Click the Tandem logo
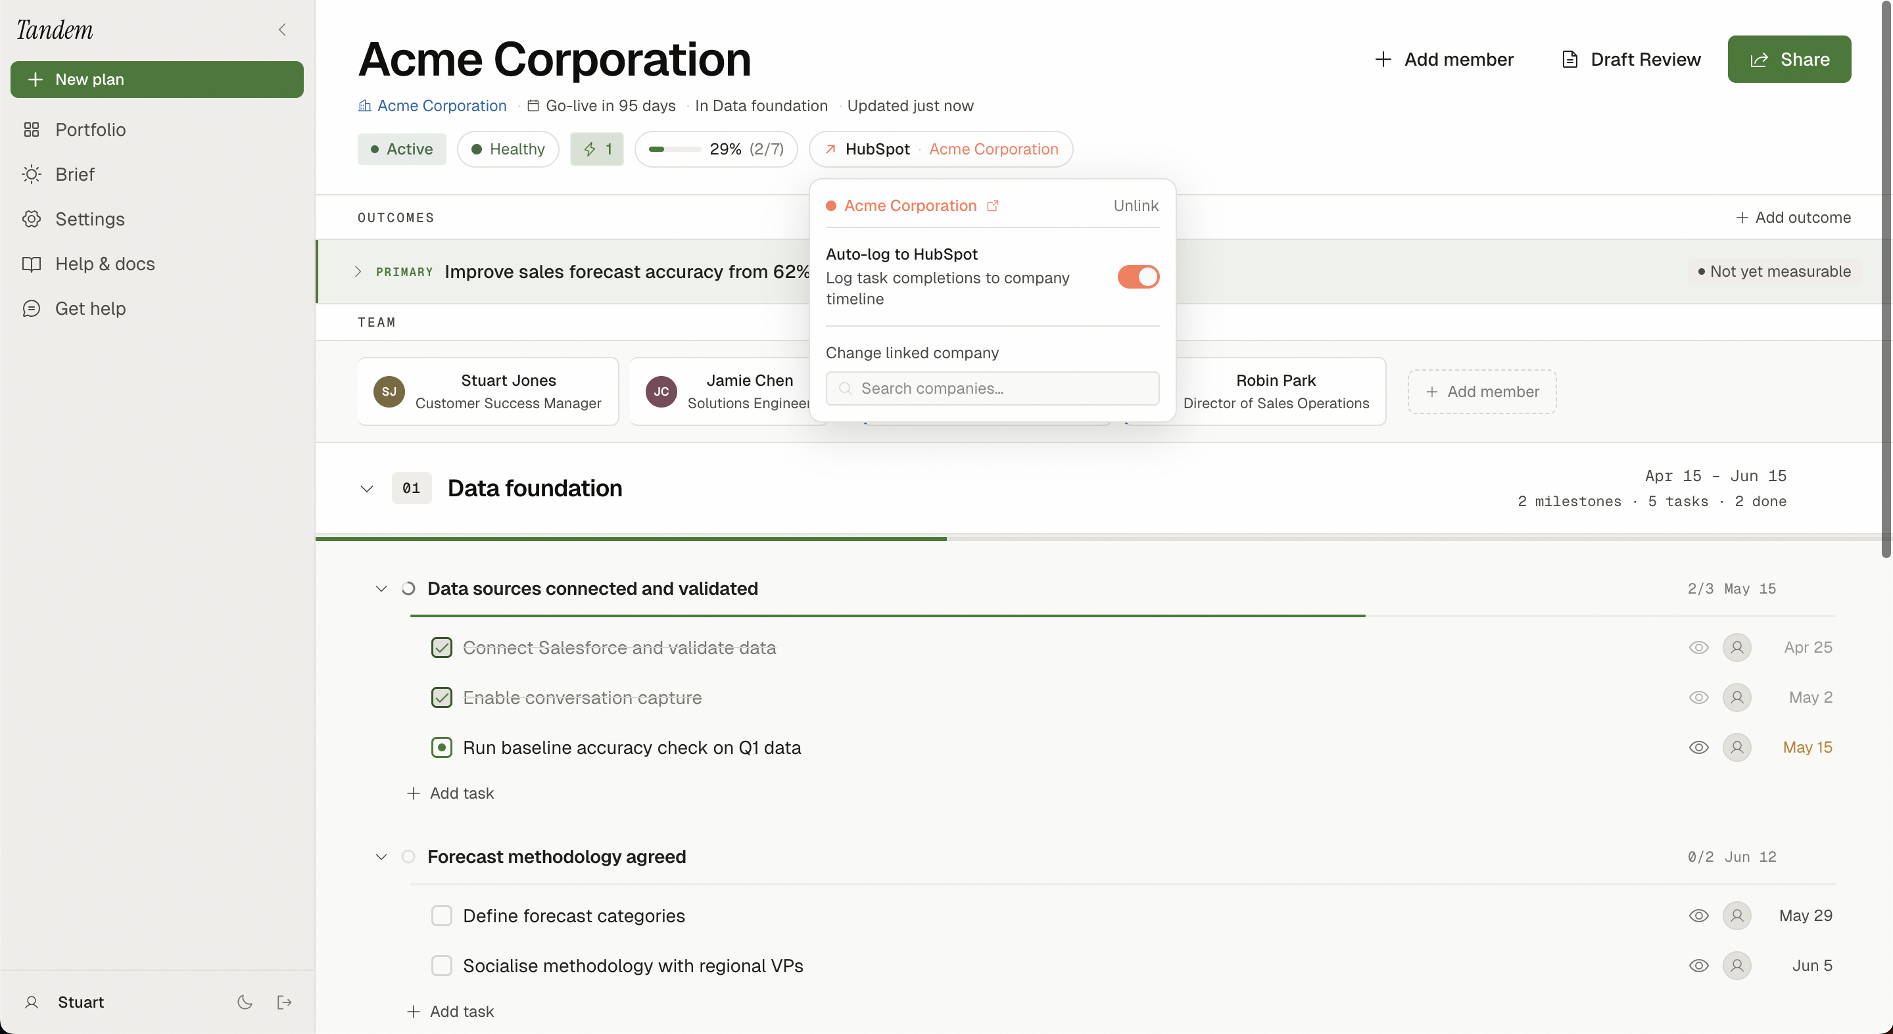Image resolution: width=1893 pixels, height=1034 pixels. click(55, 30)
